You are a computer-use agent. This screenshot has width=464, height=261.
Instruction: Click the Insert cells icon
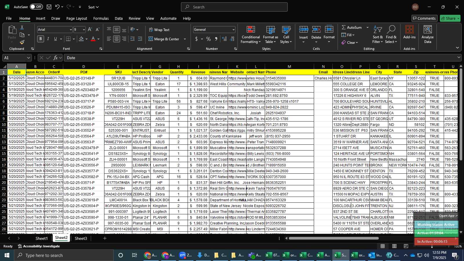pos(303,30)
